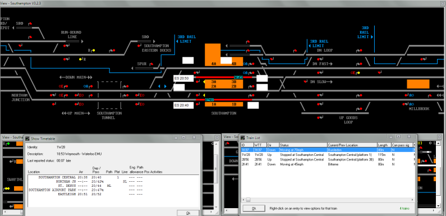Click Ok in the Train List window
446x216 pixels.
(254, 208)
